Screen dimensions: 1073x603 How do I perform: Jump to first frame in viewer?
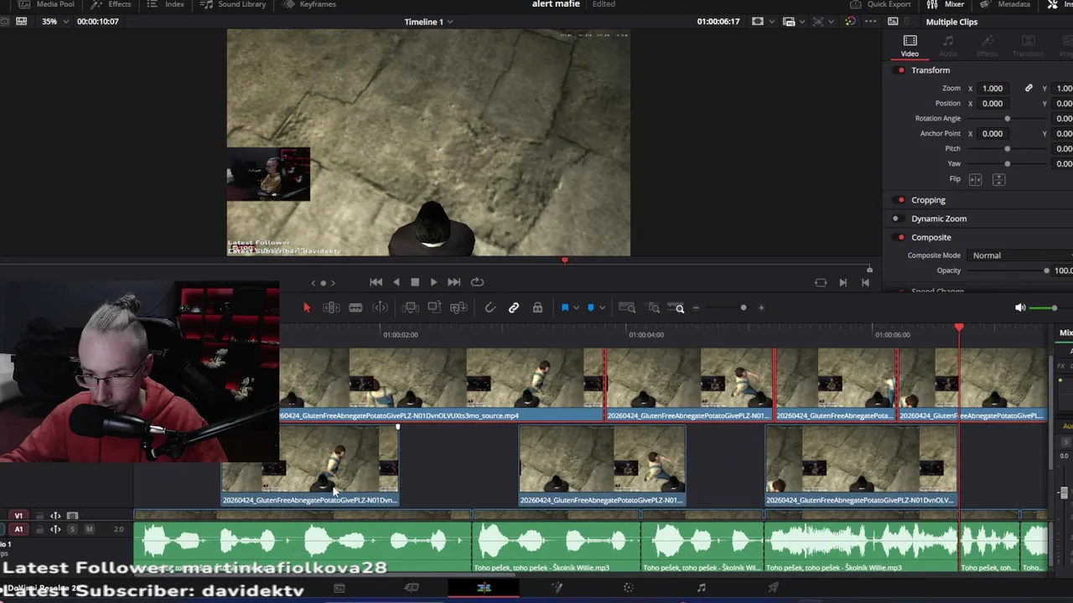click(376, 282)
